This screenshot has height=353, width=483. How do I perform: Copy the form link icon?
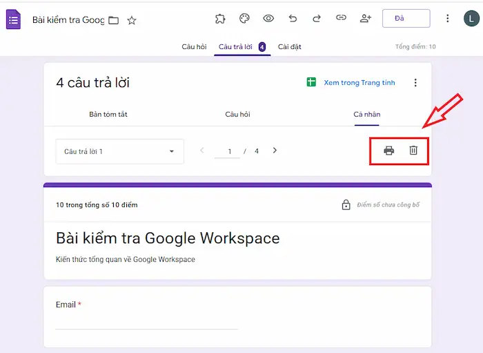341,19
